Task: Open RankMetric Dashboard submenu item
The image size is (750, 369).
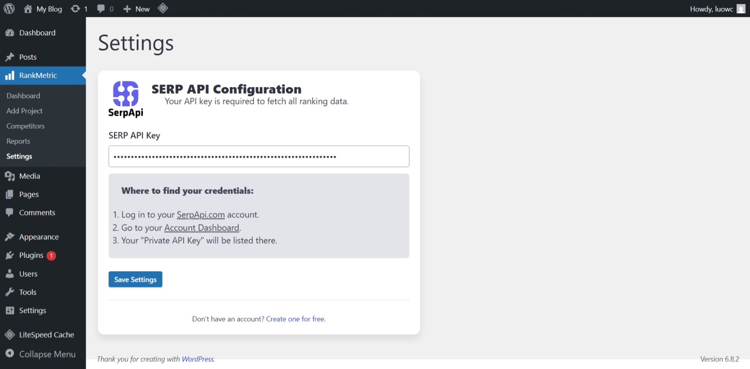Action: click(23, 96)
